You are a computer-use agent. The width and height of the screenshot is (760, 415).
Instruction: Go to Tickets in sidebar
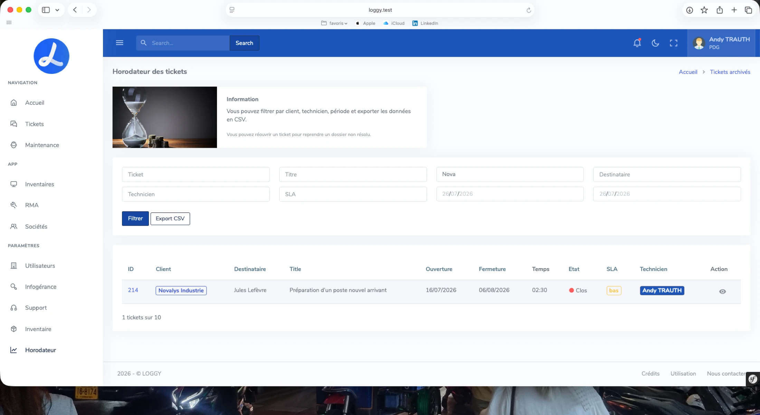[x=34, y=124]
